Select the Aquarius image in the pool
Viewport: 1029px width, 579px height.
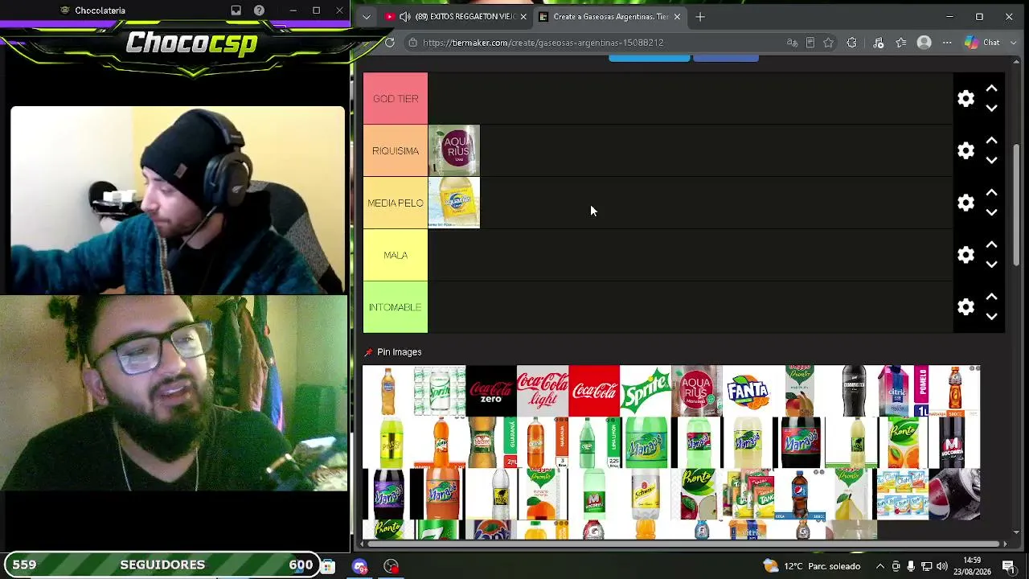click(x=697, y=392)
